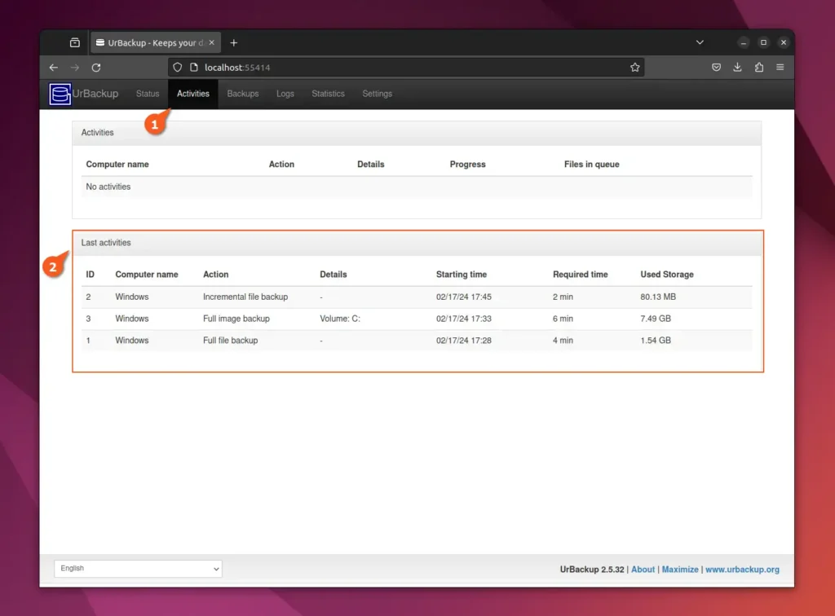
Task: Bookmark the page with the star icon
Action: (635, 68)
